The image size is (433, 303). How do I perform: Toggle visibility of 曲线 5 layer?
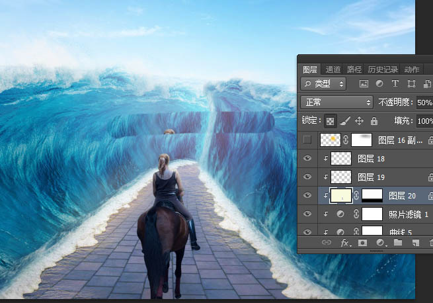click(x=307, y=232)
